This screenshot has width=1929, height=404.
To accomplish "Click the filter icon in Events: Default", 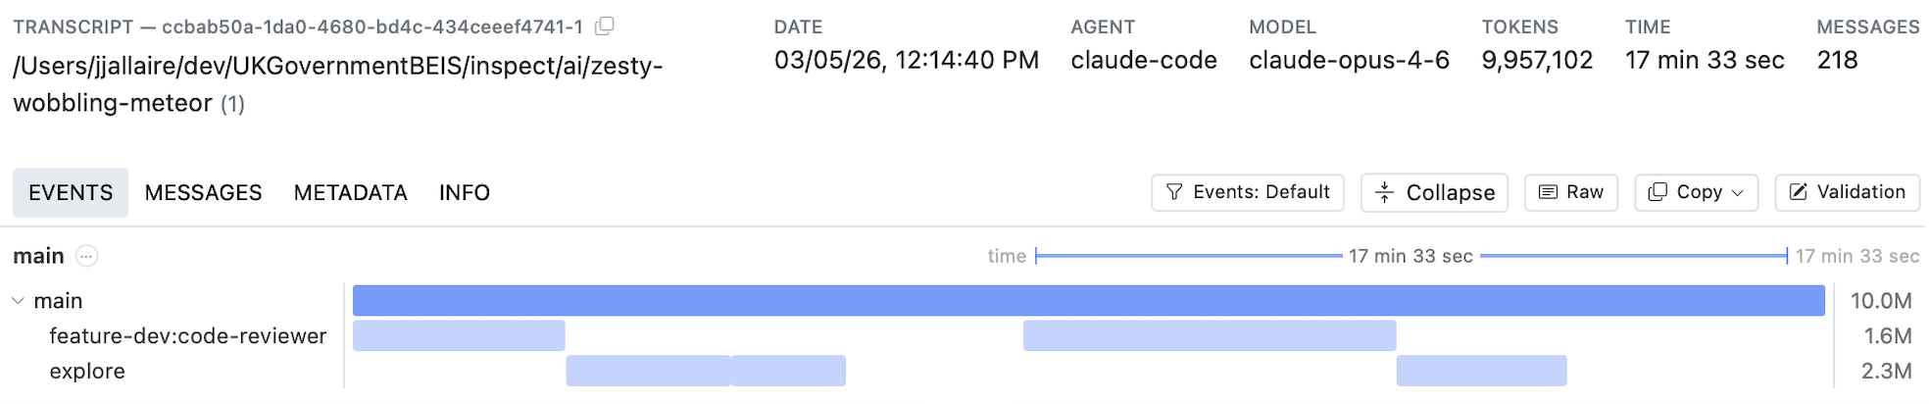I will 1173,192.
